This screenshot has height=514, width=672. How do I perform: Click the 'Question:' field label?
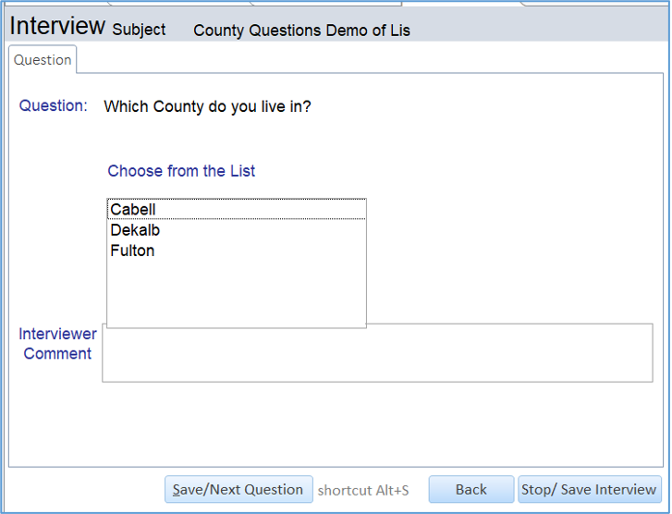click(x=54, y=105)
